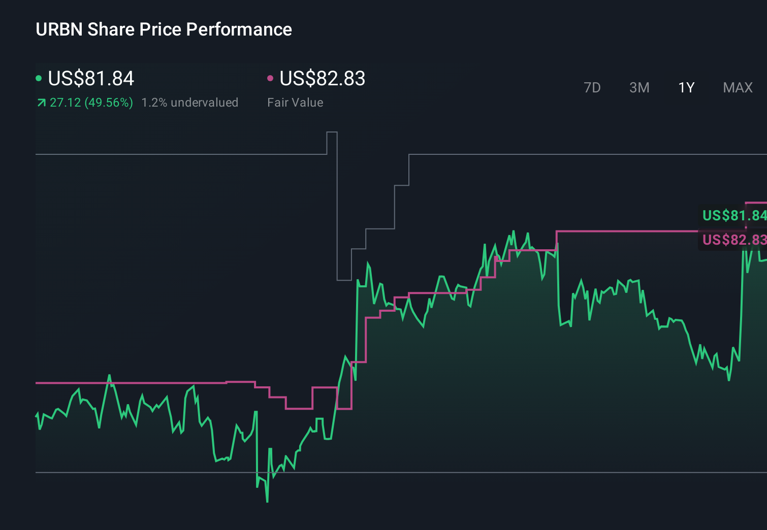
Task: Click the 1.2% undervalued text
Action: click(x=190, y=102)
